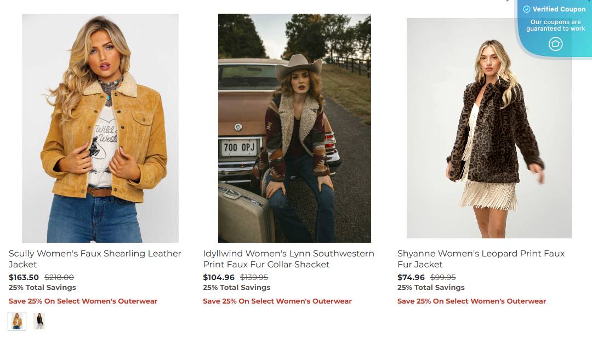Click 'Our coupons are guaranteed to work' text

point(556,25)
